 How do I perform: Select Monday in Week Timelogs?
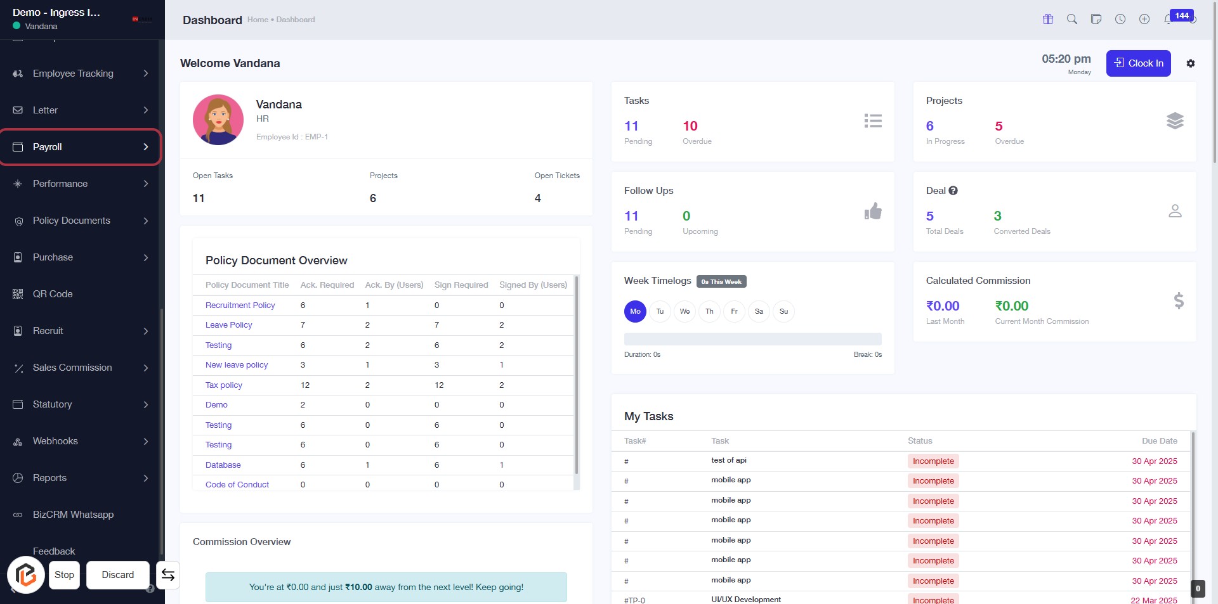(635, 311)
